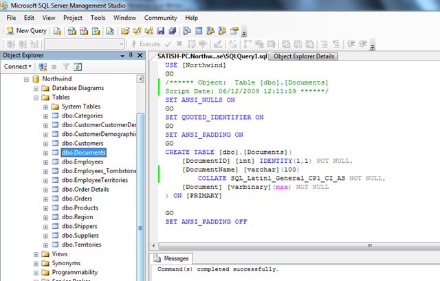Open the Project menu
Viewport: 440px width, 281px height.
(x=73, y=18)
